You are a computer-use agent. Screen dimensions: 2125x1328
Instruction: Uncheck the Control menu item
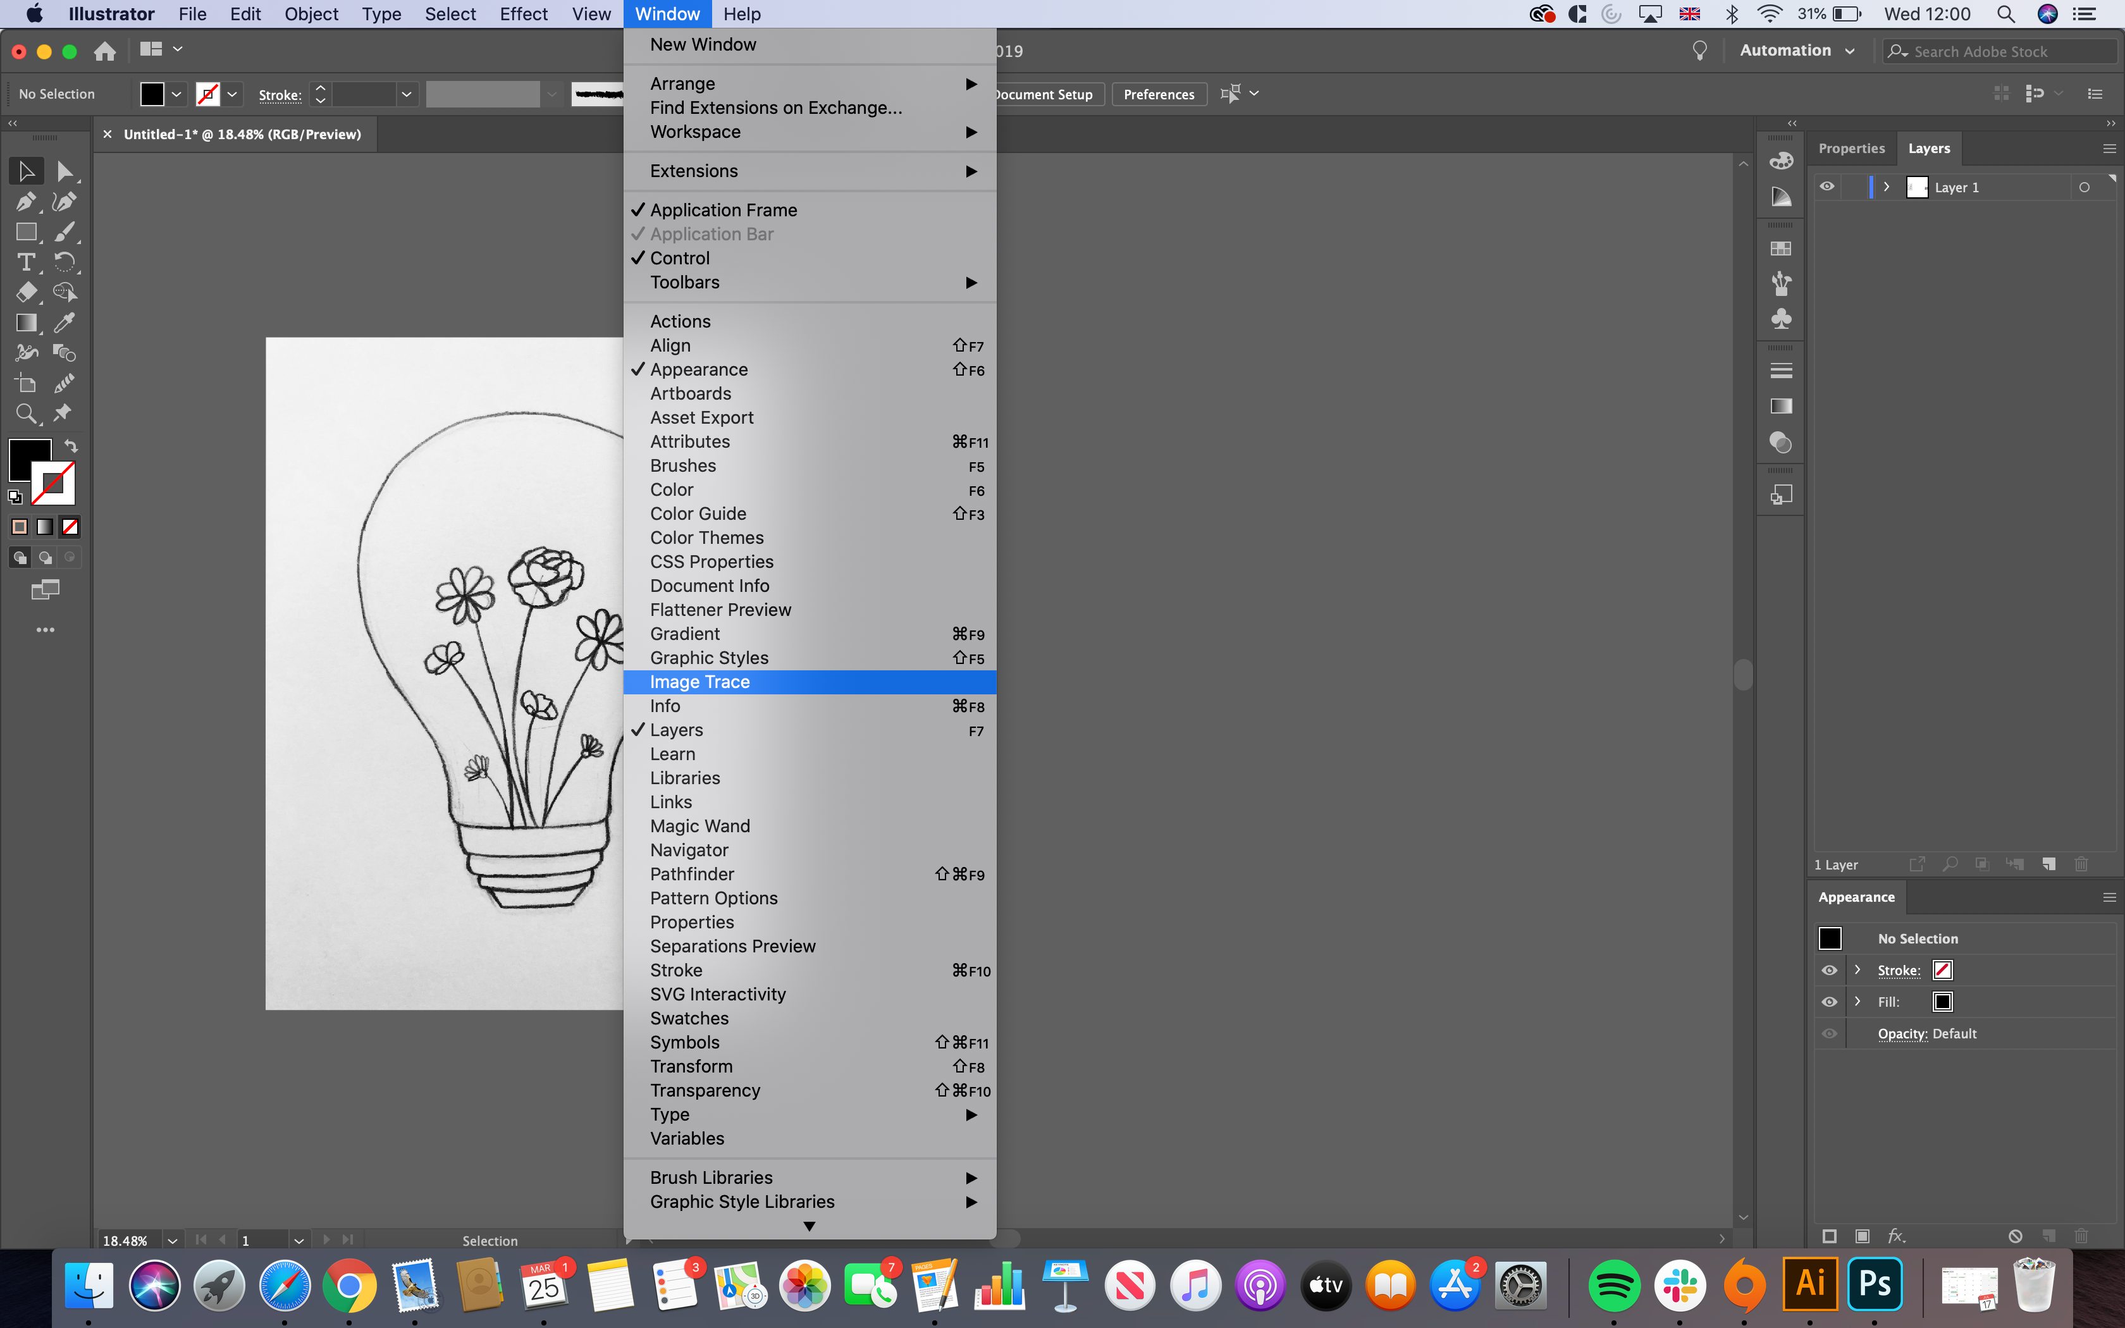coord(680,258)
